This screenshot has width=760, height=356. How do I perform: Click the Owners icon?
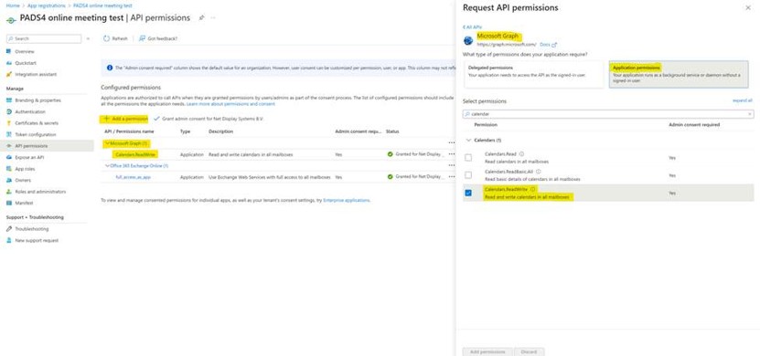pos(9,180)
